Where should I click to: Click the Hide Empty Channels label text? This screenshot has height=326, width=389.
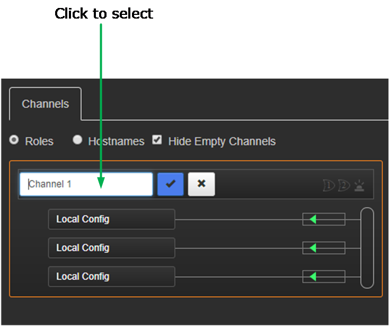click(x=222, y=142)
